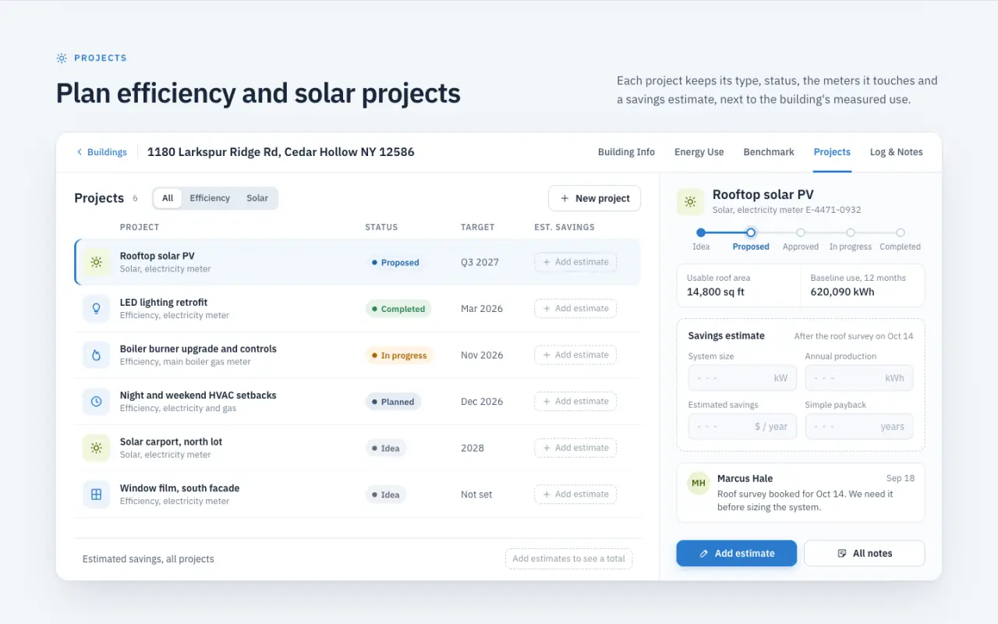Click the clock icon for HVAC setbacks row
998x624 pixels.
tap(96, 402)
